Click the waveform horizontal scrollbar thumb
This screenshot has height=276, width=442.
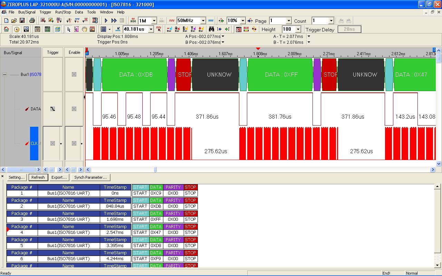pyautogui.click(x=155, y=169)
